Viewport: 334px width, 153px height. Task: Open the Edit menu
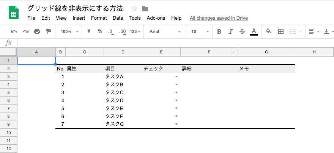tap(46, 18)
